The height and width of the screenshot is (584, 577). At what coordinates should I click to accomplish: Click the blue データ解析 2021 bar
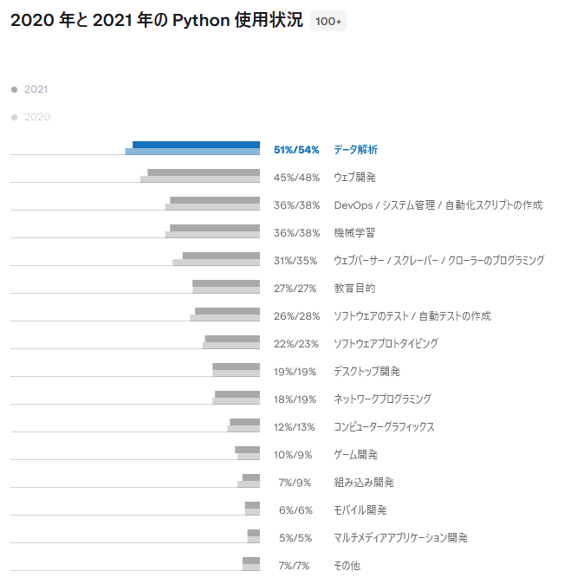coord(196,145)
